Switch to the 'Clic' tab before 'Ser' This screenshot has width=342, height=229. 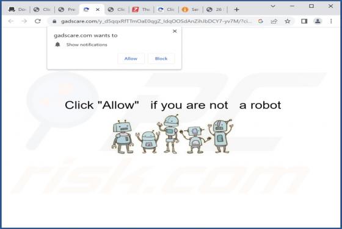(x=166, y=10)
